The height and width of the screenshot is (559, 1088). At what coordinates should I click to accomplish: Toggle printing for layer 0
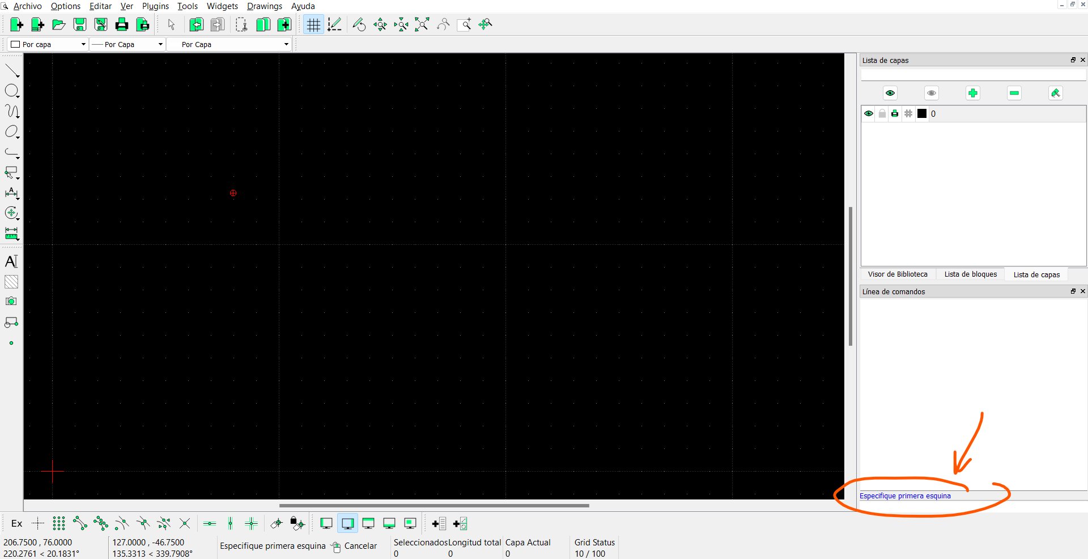pos(895,114)
